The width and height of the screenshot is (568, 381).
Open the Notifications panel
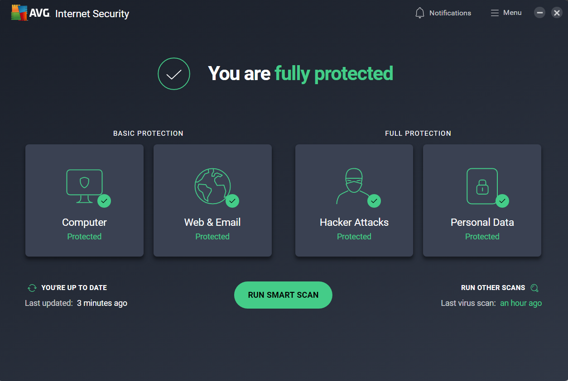click(x=443, y=13)
